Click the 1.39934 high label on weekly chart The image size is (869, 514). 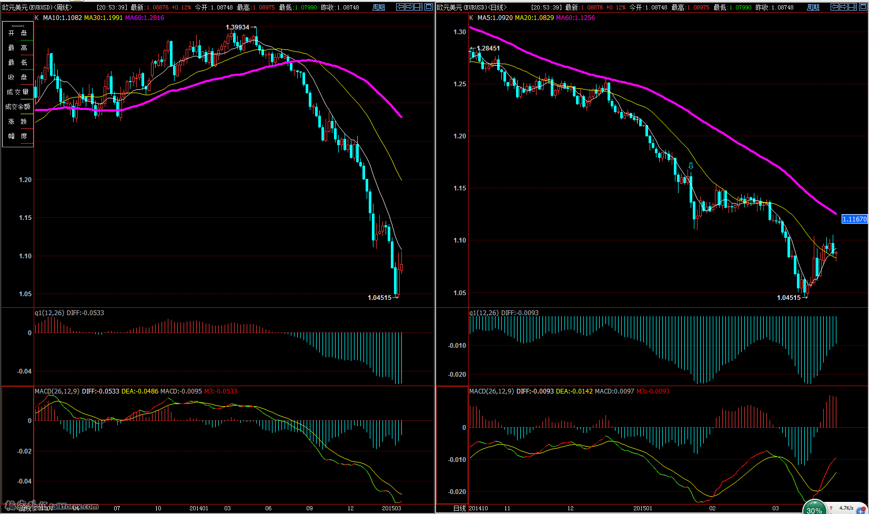point(238,27)
